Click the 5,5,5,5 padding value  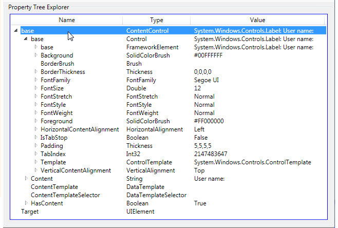(x=202, y=146)
